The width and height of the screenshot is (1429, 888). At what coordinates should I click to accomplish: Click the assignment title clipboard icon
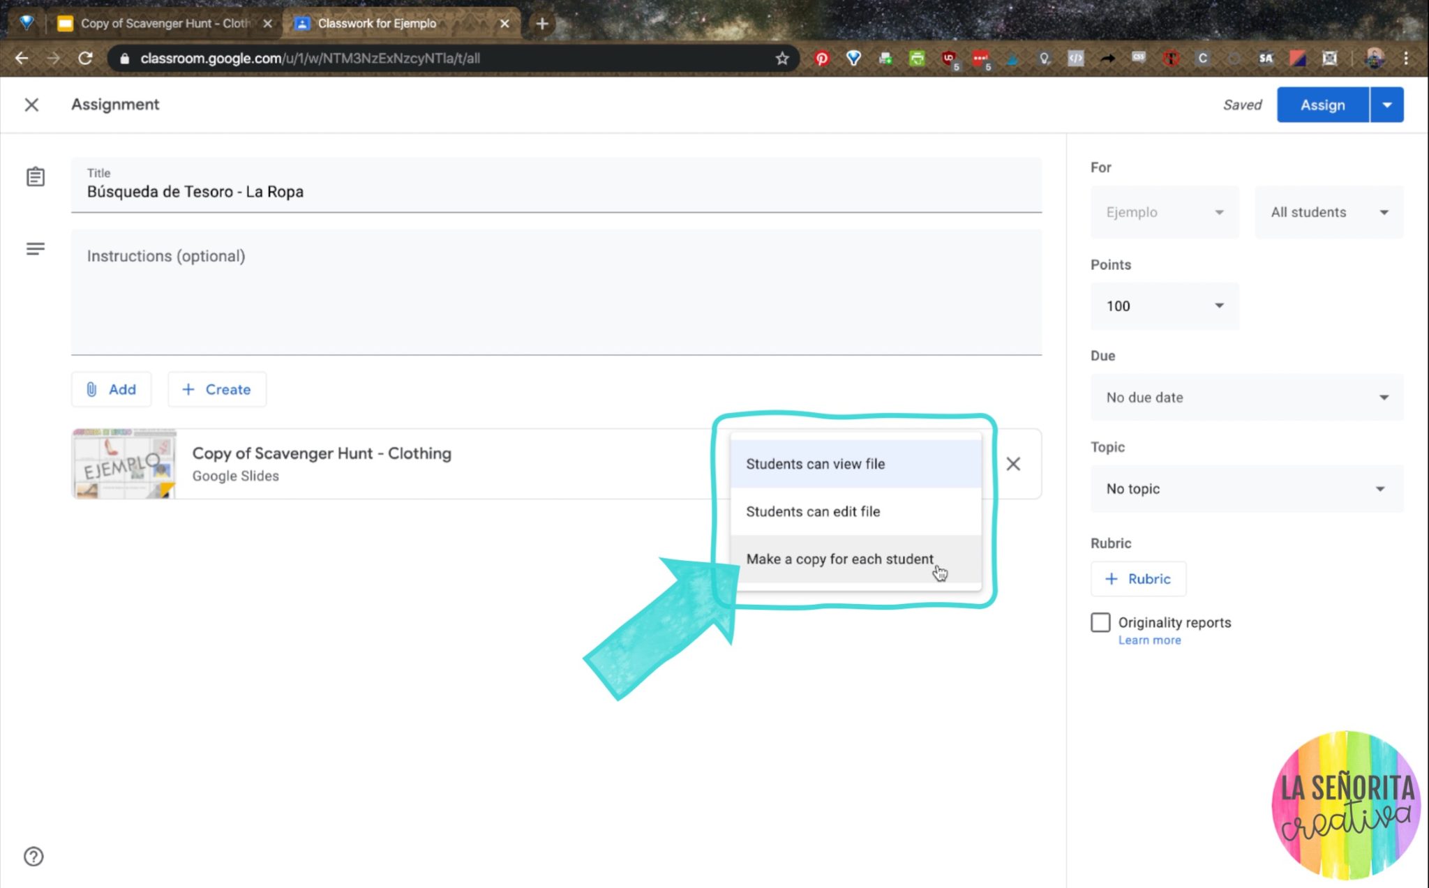[35, 176]
